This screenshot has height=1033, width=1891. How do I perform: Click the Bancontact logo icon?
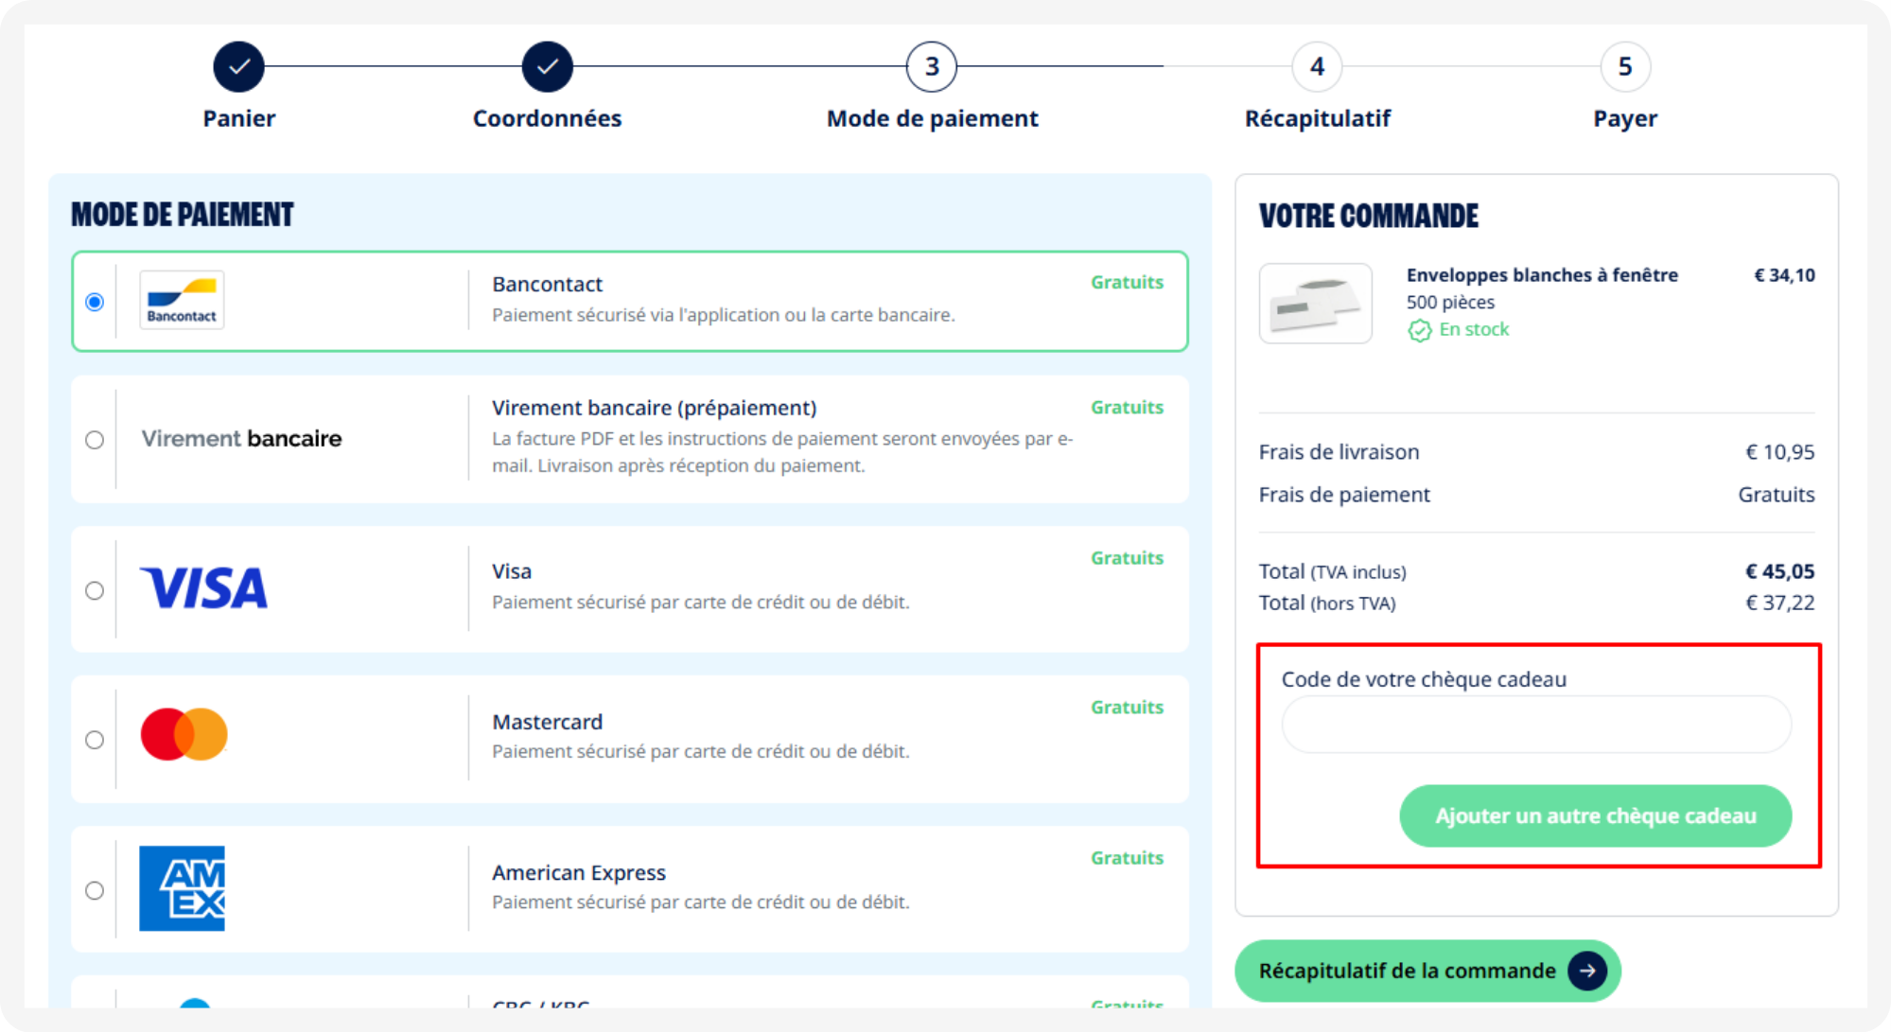(182, 301)
